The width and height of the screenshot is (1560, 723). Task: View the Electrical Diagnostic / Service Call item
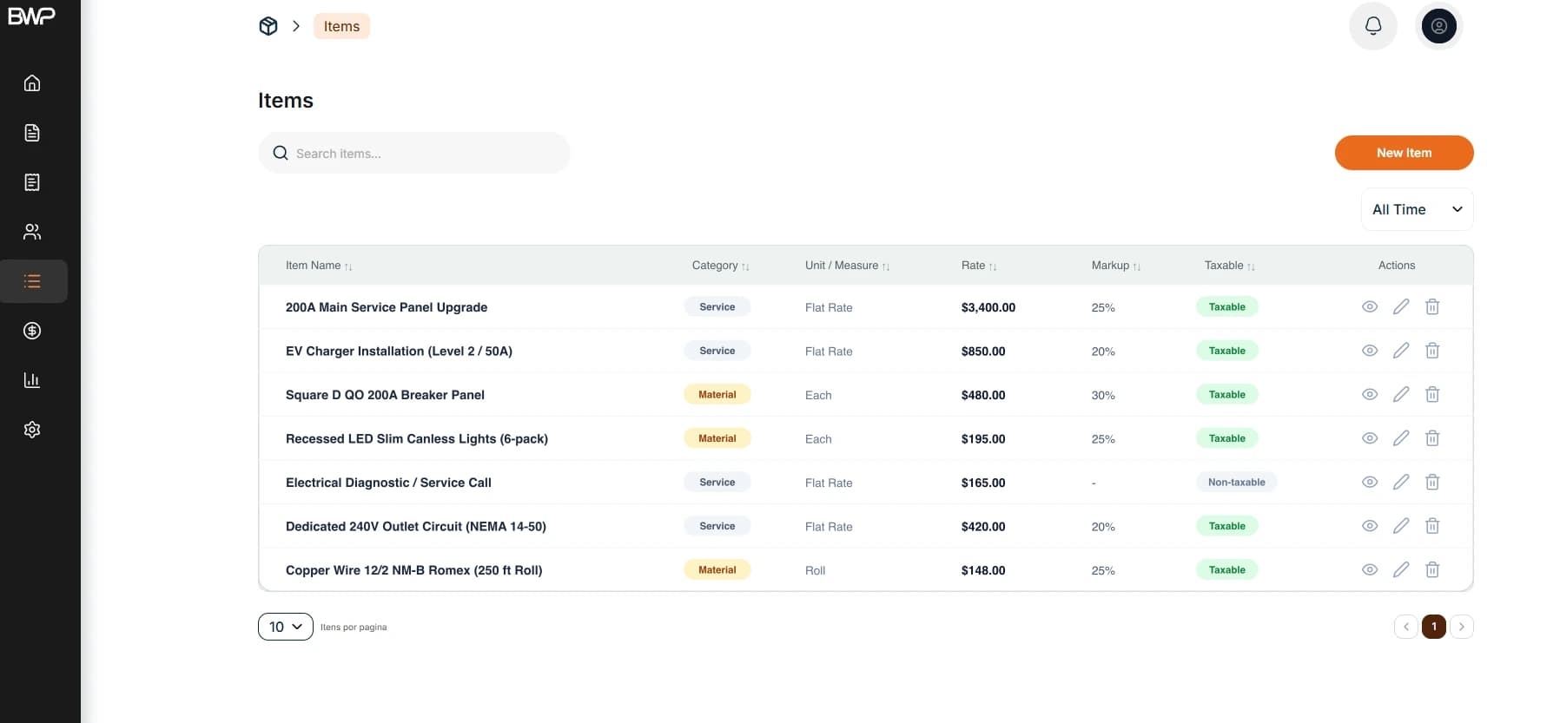coord(1370,483)
